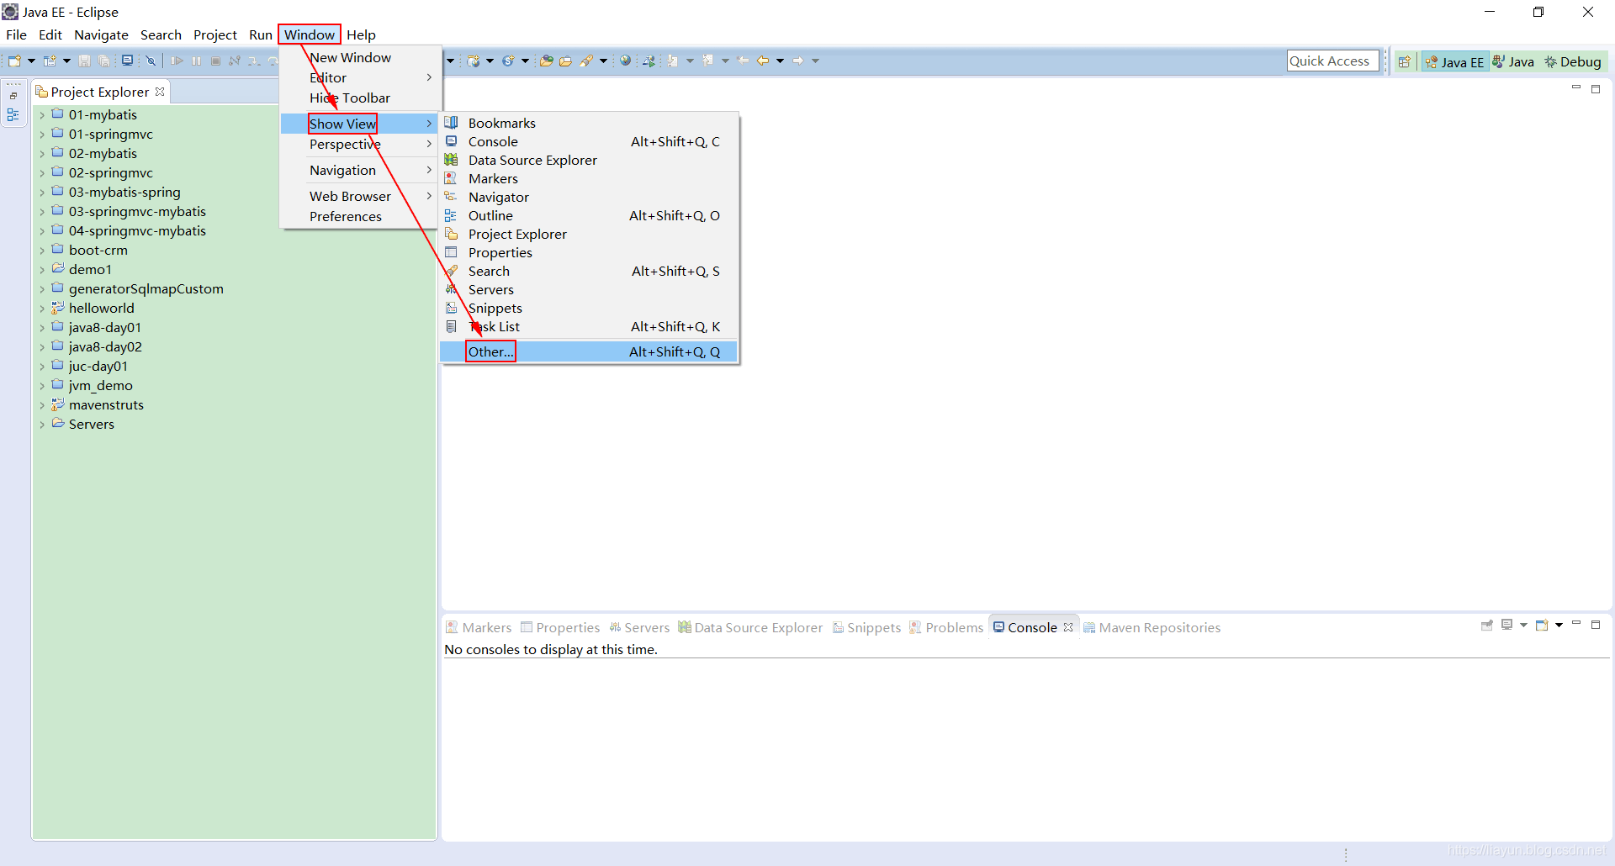This screenshot has height=866, width=1615.
Task: Open the Project menu
Action: [x=214, y=34]
